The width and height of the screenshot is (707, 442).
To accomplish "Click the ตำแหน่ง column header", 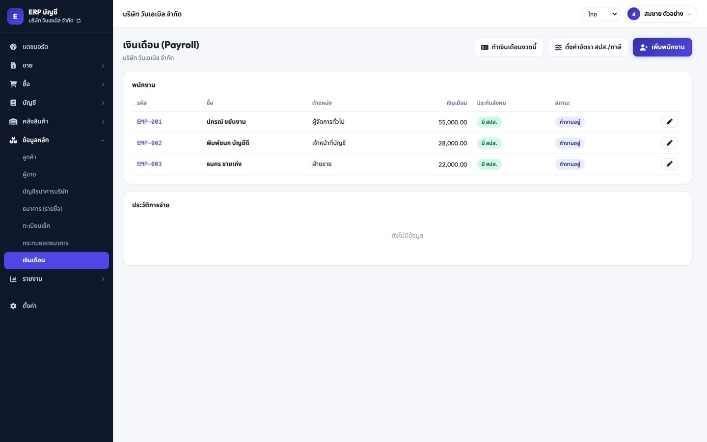I will (322, 103).
